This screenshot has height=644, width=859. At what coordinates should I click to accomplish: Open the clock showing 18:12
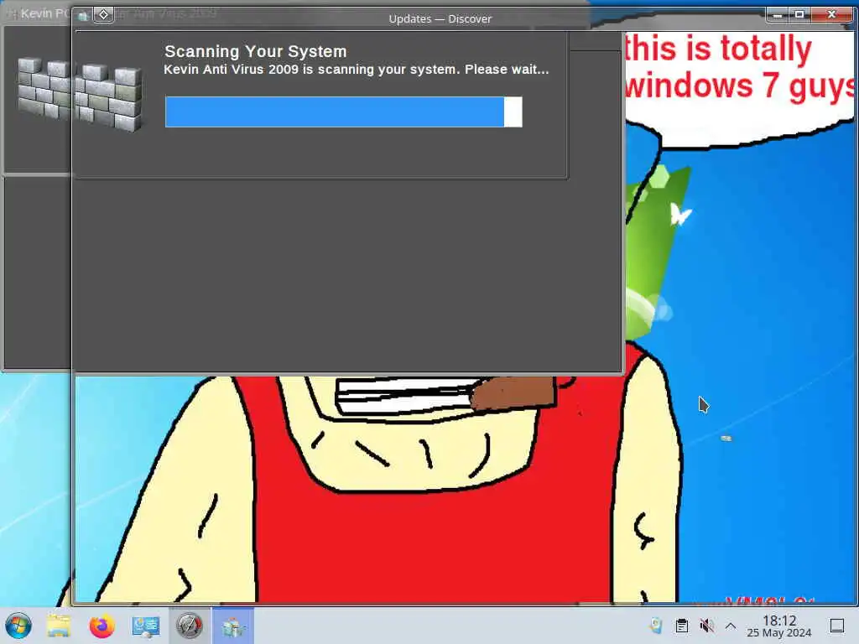[x=779, y=626]
